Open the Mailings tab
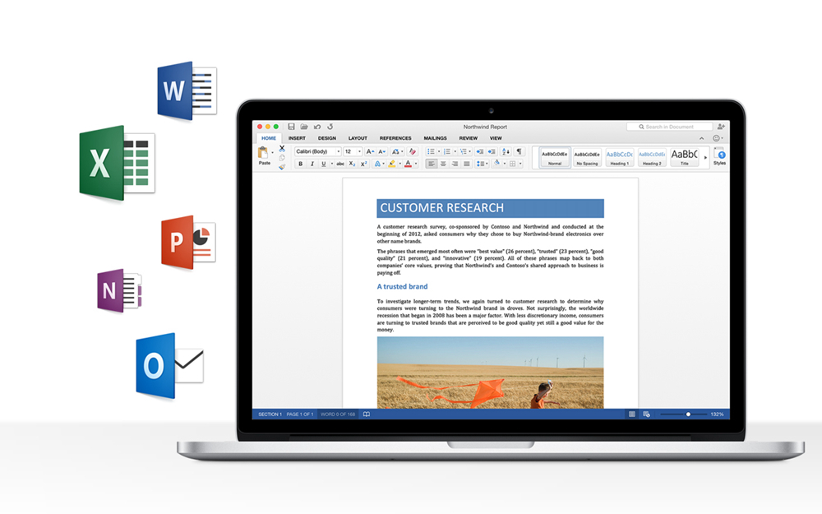Screen dimensions: 822x514 (x=435, y=138)
